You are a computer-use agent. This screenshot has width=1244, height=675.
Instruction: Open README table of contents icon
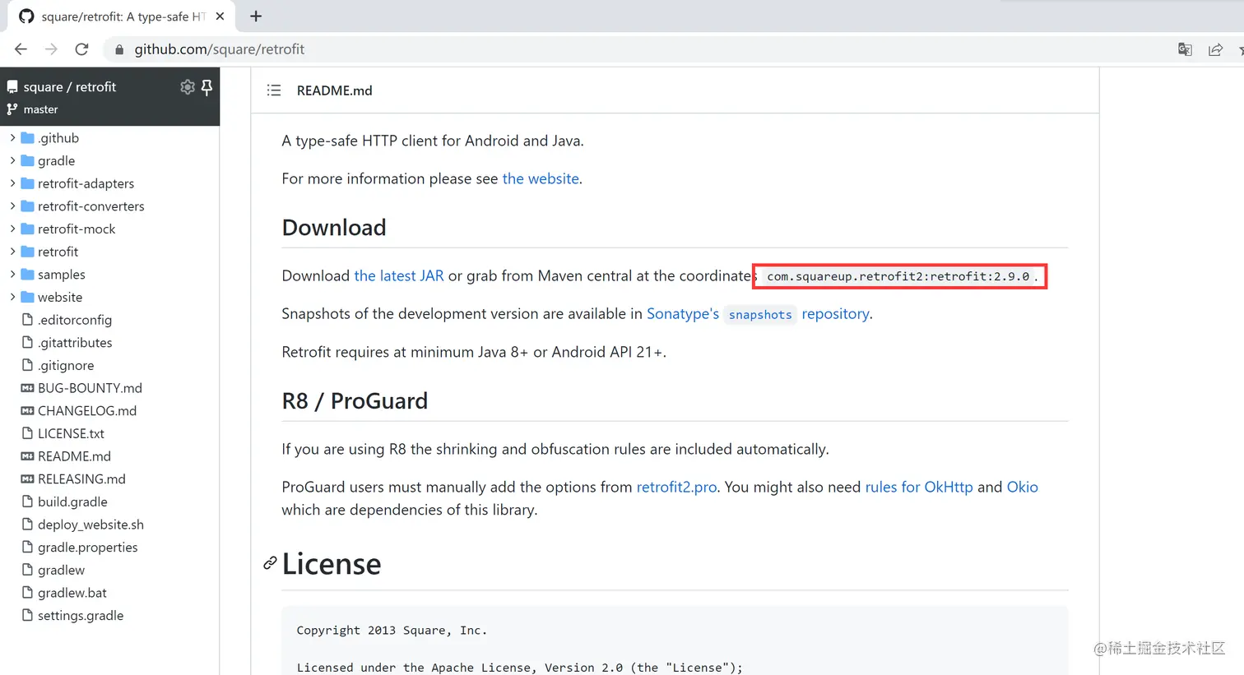(x=274, y=90)
